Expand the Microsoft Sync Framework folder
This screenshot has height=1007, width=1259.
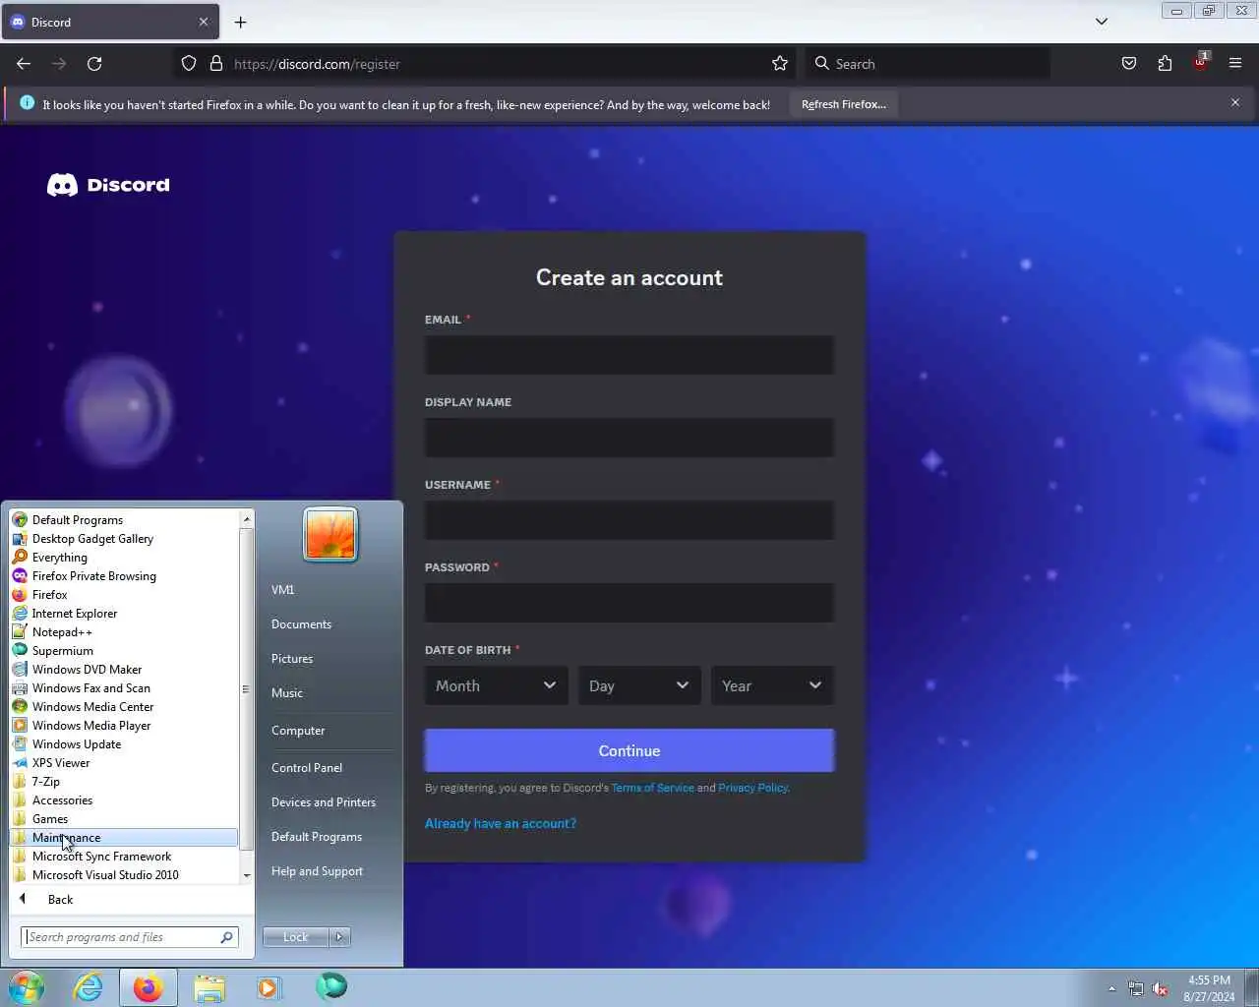[124, 857]
